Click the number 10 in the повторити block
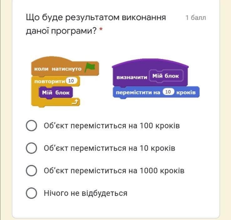Viewport: 231px width, 220px height. point(71,81)
